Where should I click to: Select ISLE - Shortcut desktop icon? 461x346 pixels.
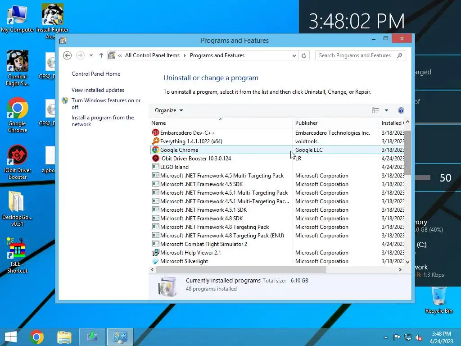coord(18,255)
